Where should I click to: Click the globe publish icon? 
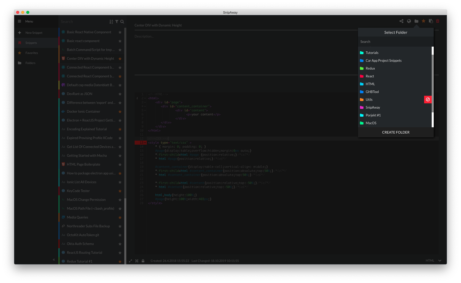(409, 21)
